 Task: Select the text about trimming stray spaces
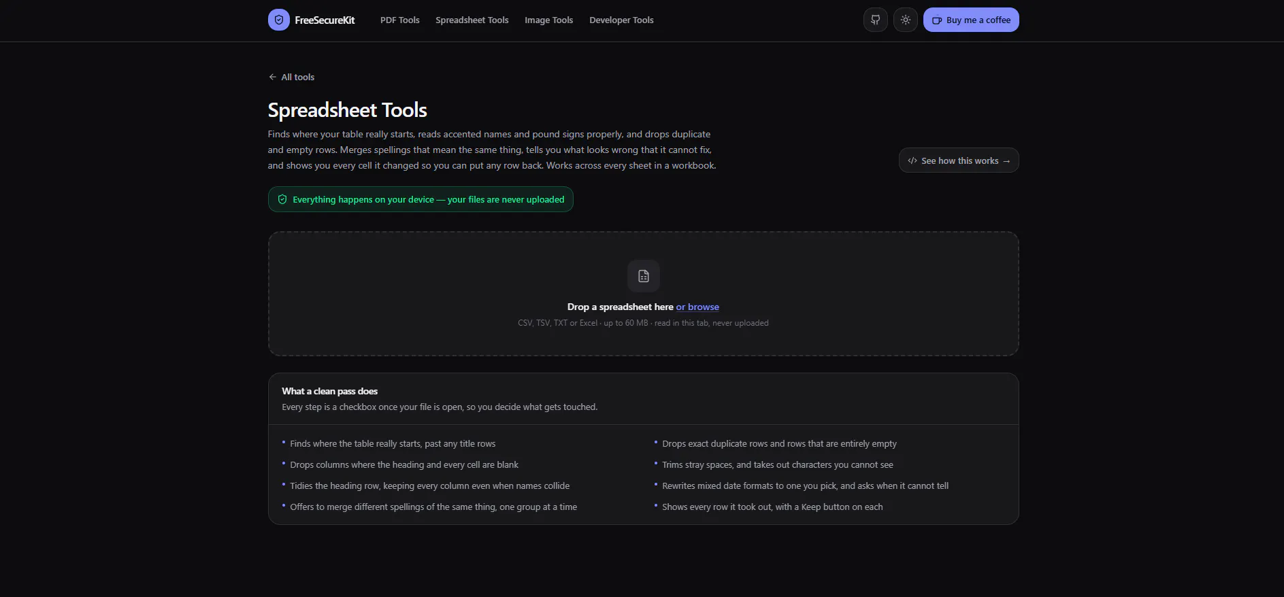coord(778,464)
